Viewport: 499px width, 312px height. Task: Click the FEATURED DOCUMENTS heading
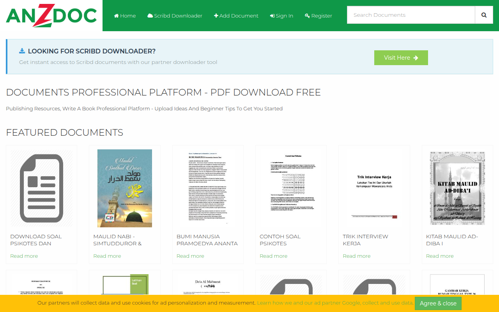pyautogui.click(x=65, y=133)
